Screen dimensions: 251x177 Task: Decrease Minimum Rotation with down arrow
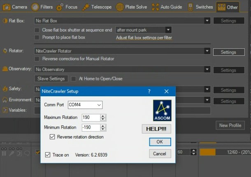[103, 129]
